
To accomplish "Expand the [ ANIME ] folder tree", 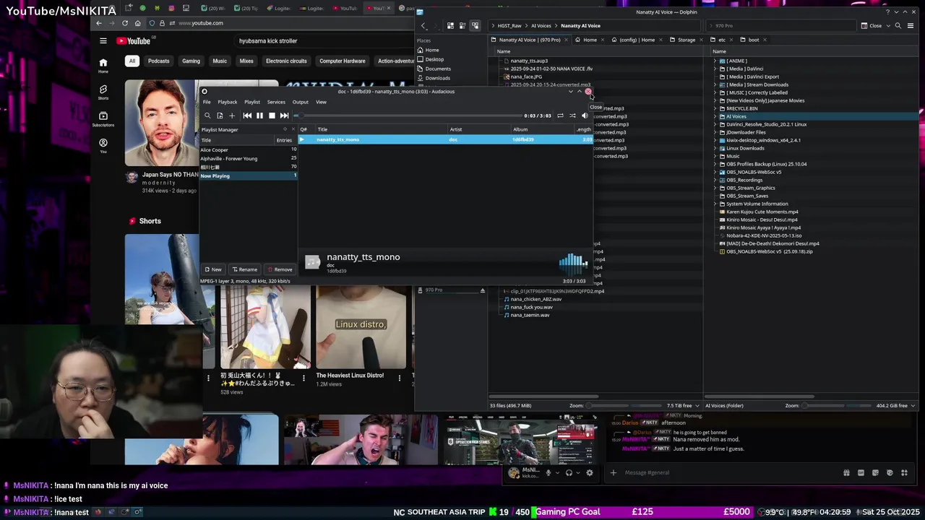I will point(715,61).
